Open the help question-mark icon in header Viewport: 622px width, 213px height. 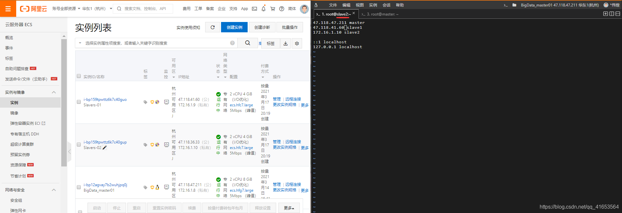(282, 9)
